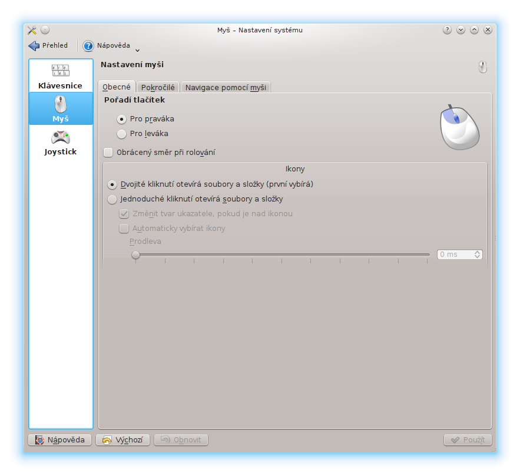Screen dimensions: 520x476
Task: Click the small mouse icon beside heading
Action: pos(482,67)
